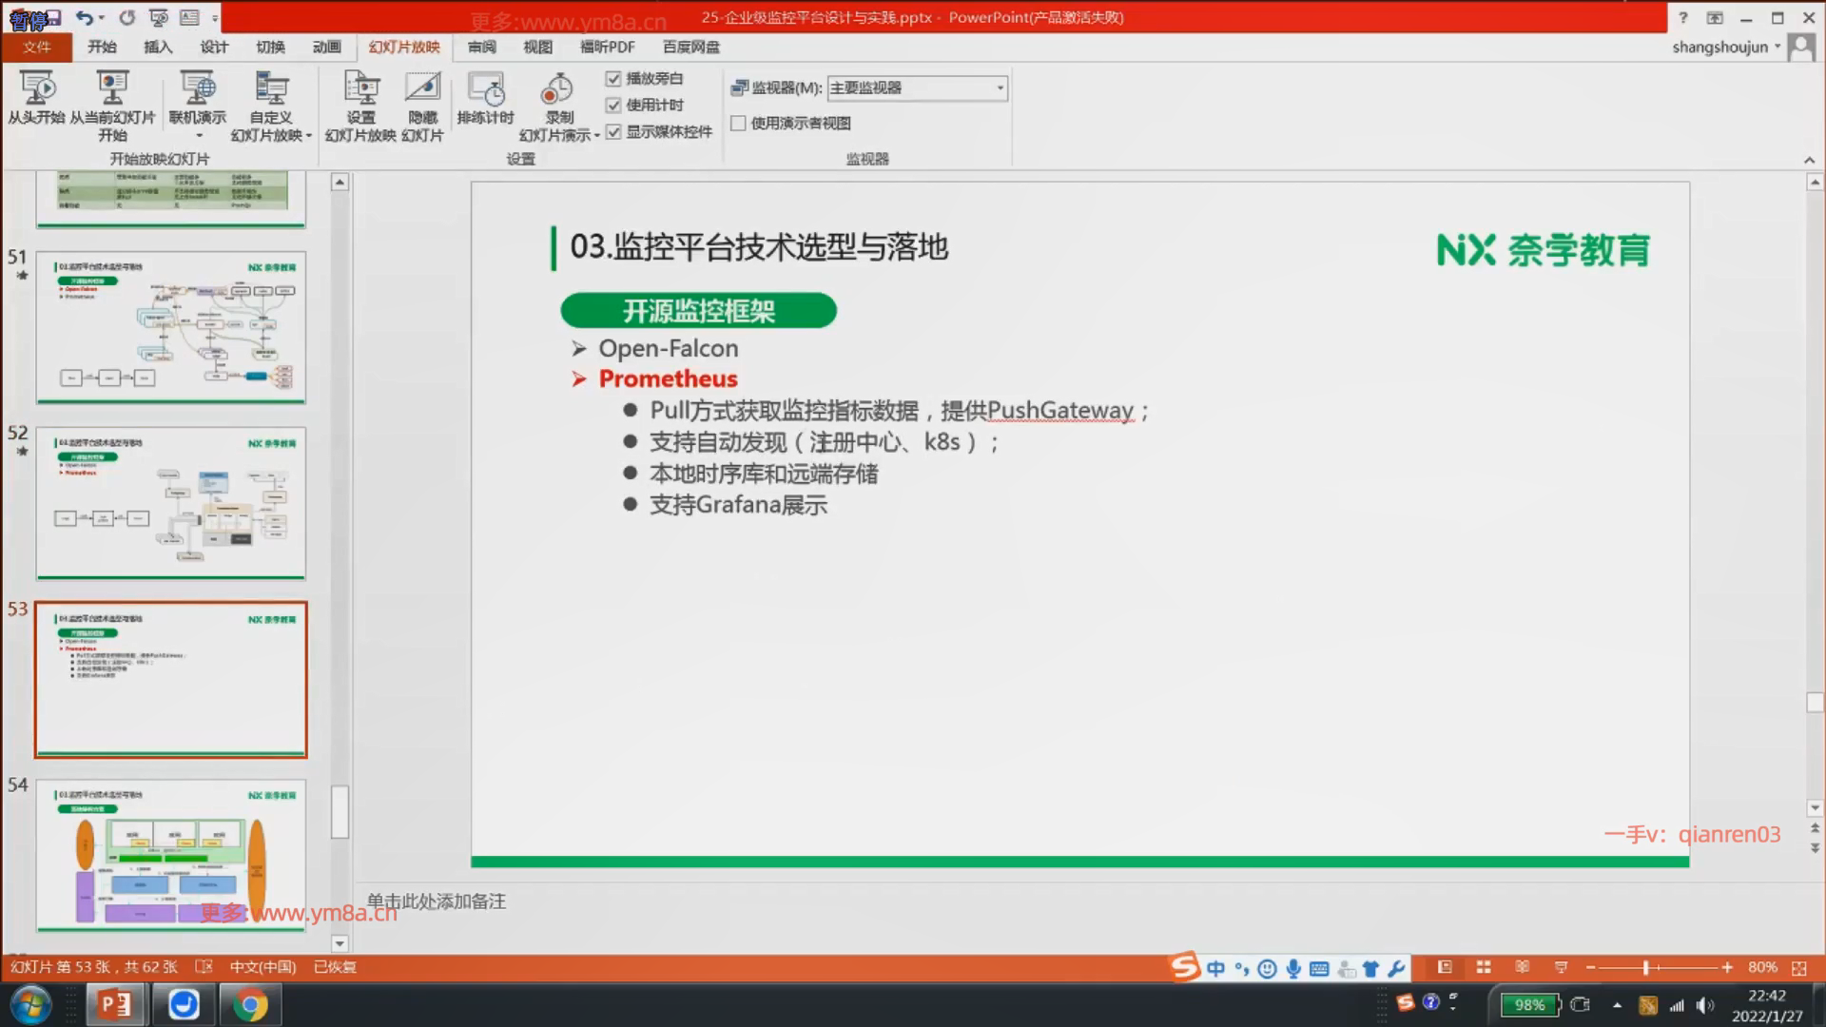Toggle Play Narrations (播放旁白) checkbox

[x=613, y=79]
